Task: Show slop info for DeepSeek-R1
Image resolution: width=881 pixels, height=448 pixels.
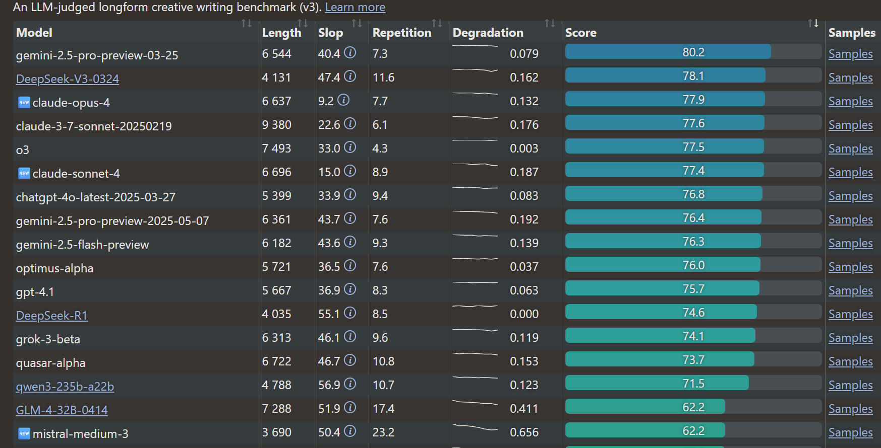Action: coord(350,313)
